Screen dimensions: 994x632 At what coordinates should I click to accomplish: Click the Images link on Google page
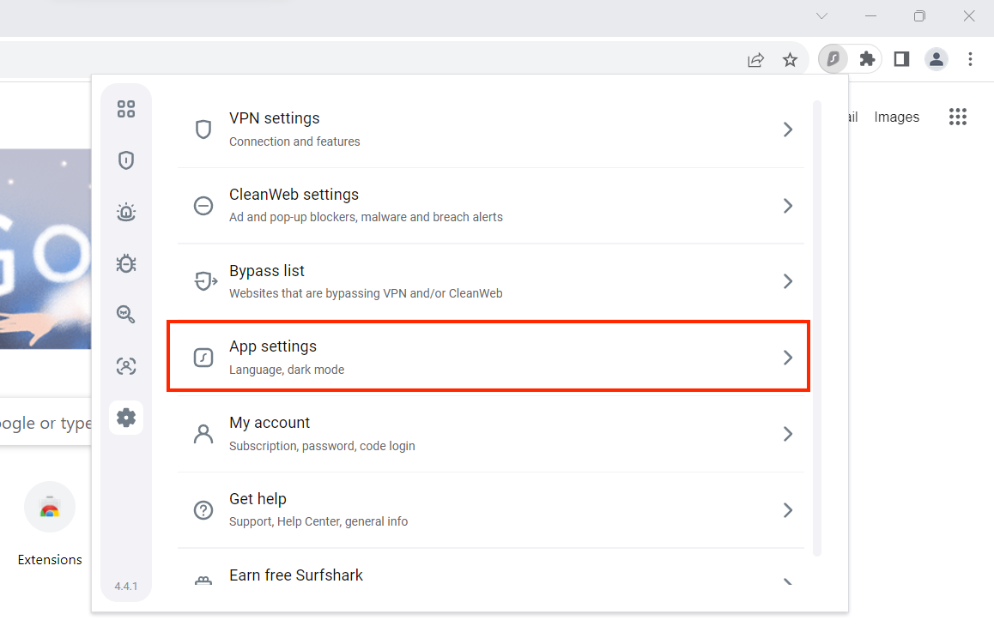[896, 117]
